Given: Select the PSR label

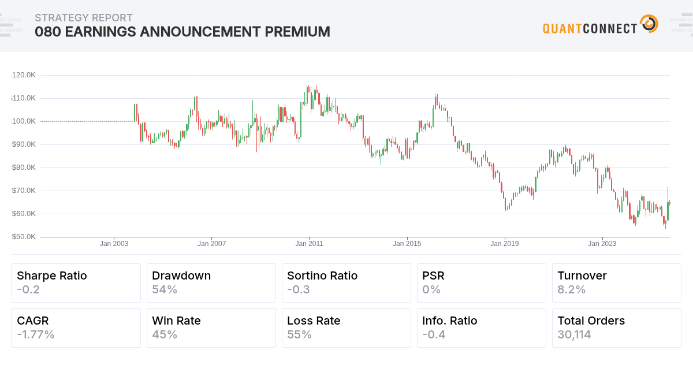Looking at the screenshot, I should click(x=433, y=275).
